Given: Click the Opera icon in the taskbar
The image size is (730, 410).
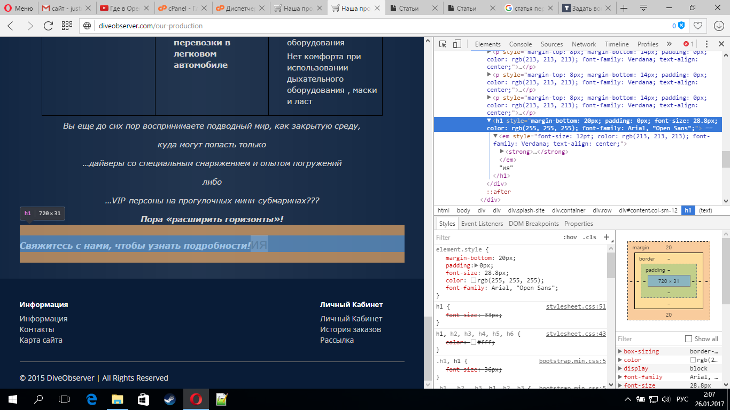Looking at the screenshot, I should [196, 399].
